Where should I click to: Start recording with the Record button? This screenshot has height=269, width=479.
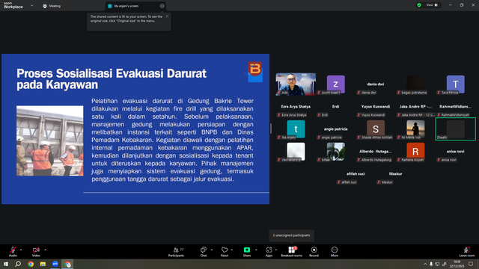tap(314, 252)
